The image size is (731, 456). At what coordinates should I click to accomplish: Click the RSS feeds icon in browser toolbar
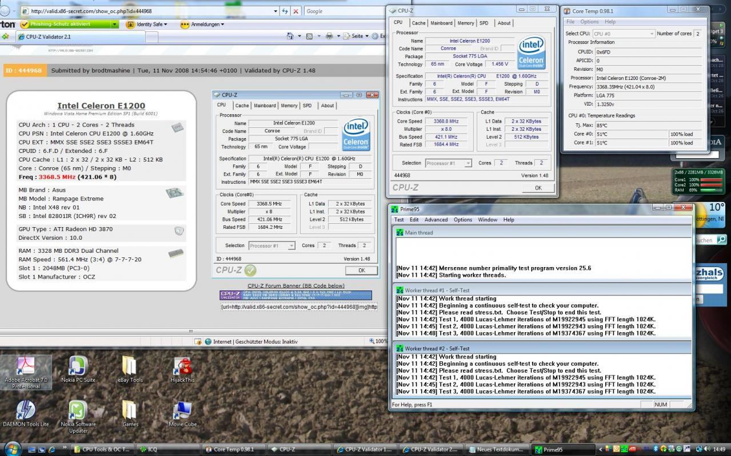click(309, 36)
